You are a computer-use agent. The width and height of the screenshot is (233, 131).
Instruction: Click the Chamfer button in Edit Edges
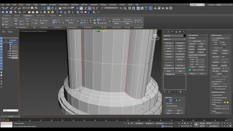(191, 49)
